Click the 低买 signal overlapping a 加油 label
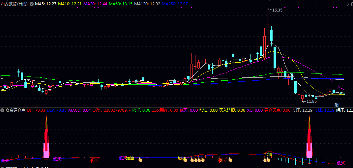 [123, 158]
